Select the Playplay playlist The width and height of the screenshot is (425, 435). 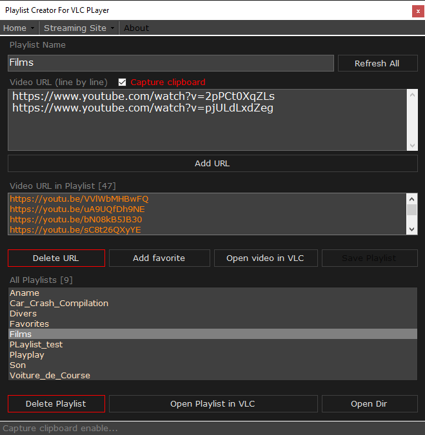[213, 355]
